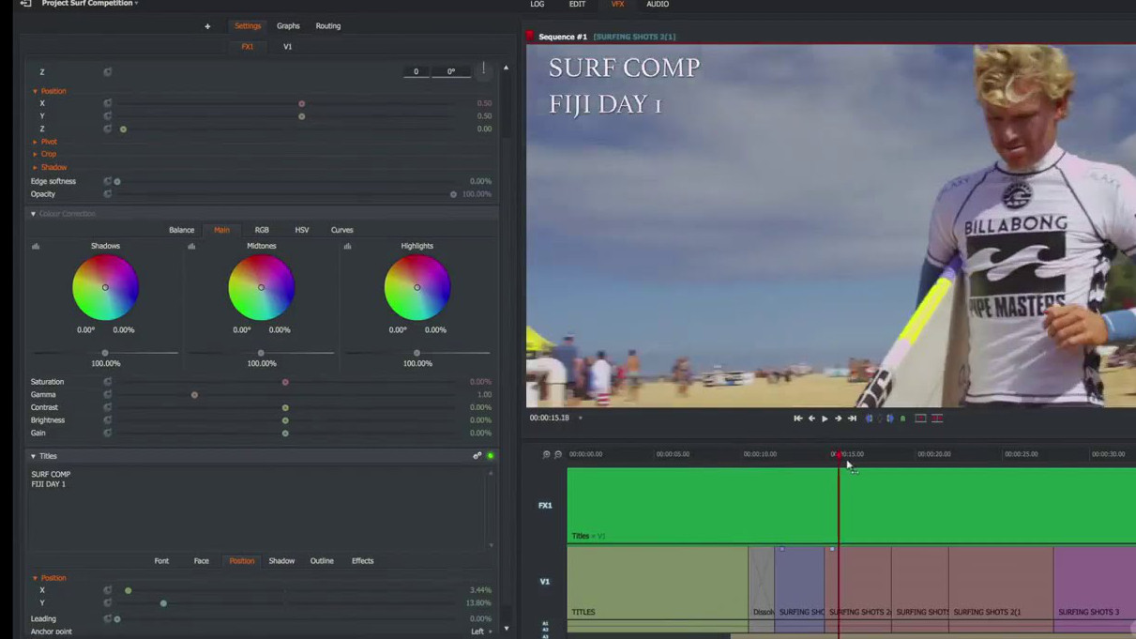
Task: Toggle keyframing for the Saturation parameter
Action: click(107, 382)
